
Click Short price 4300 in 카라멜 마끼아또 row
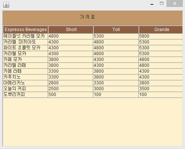pyautogui.click(x=71, y=42)
